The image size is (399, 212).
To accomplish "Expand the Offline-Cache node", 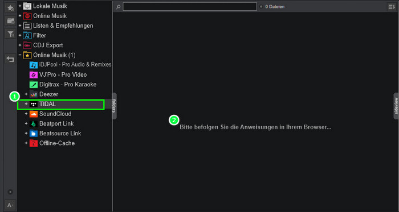I will pos(26,143).
